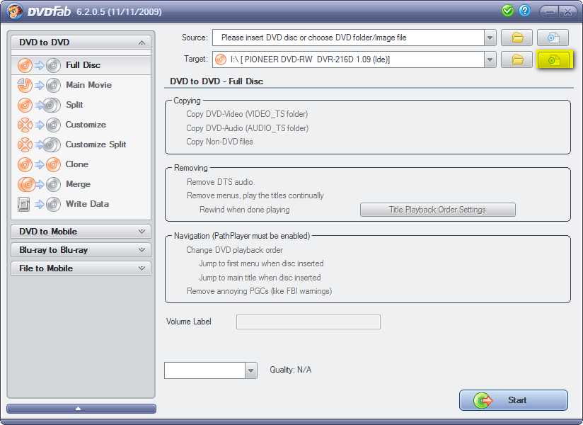Toggle Remove annoying PGCs (like FBI warnings)

coord(259,291)
